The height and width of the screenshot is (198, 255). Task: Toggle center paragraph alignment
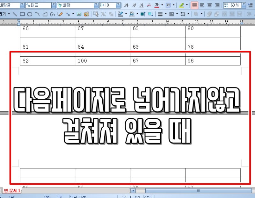tap(210, 5)
